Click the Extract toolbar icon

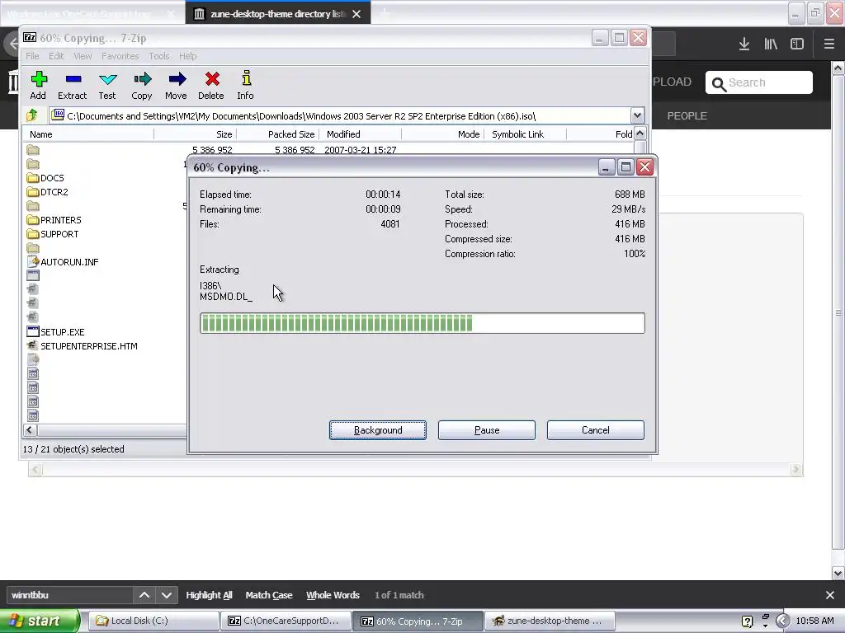click(x=73, y=80)
